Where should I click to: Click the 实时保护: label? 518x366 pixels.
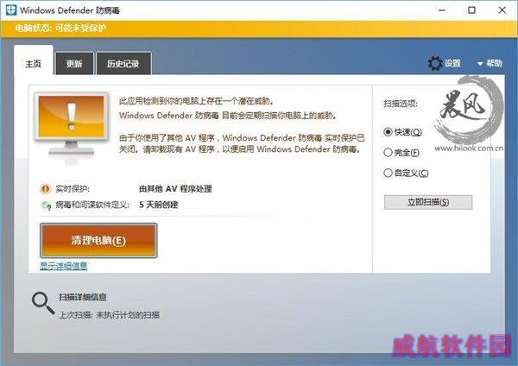[x=73, y=189]
